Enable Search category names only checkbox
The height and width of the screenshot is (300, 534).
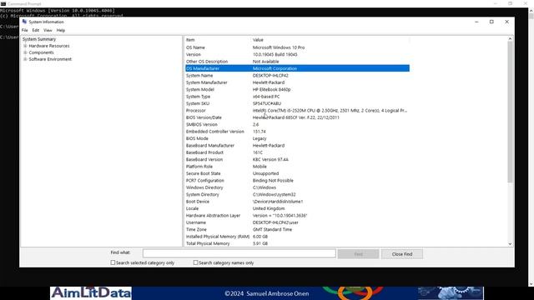tap(195, 262)
